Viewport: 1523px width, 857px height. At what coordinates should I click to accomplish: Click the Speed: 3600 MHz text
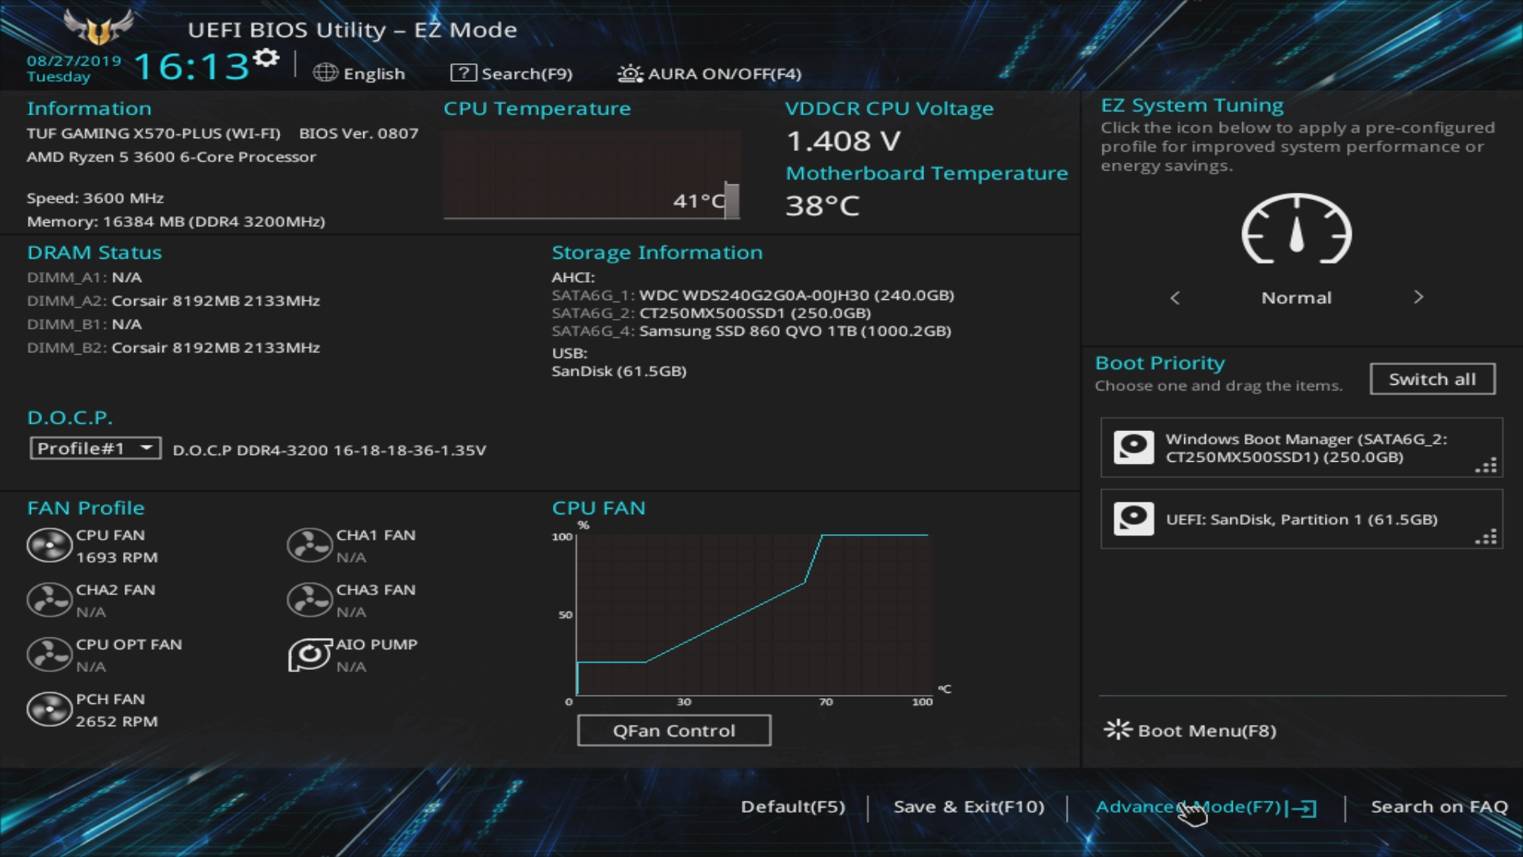click(95, 198)
